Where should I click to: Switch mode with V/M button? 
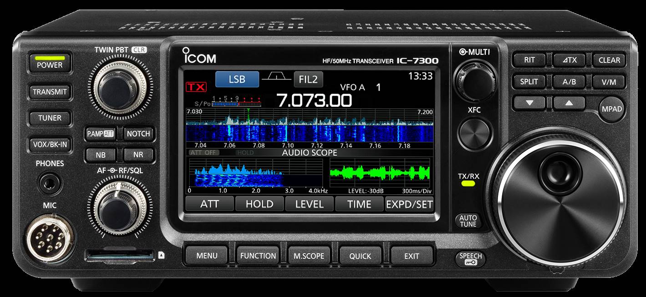609,82
